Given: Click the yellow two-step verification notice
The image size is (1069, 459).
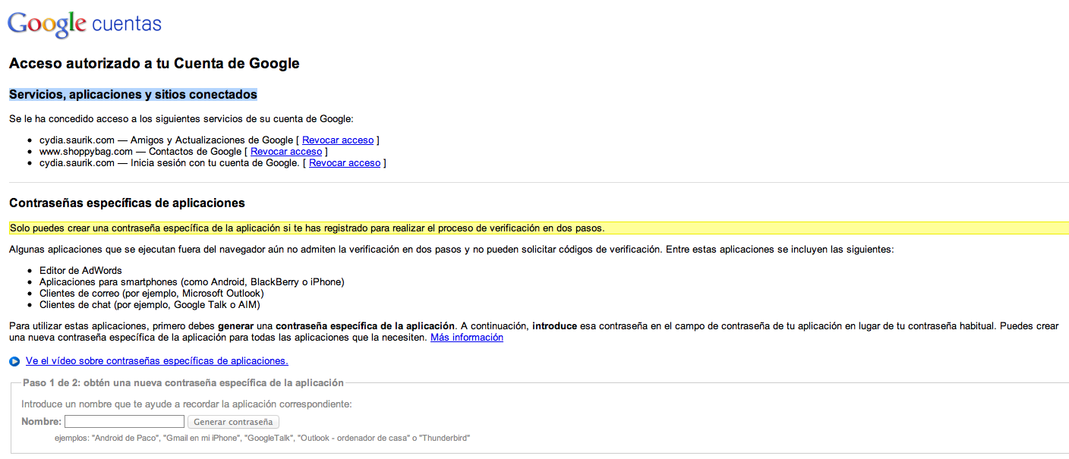Looking at the screenshot, I should [539, 228].
